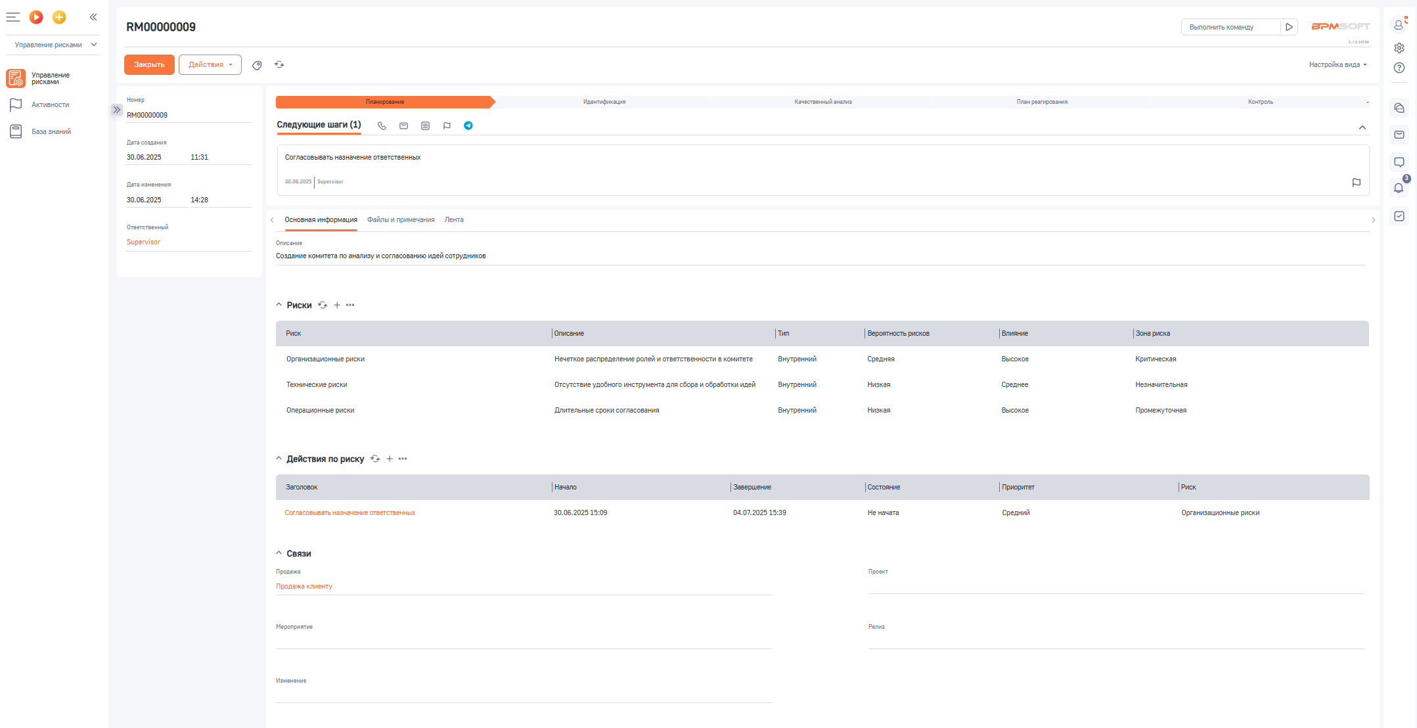Open the email panel in right sidebar

pos(1399,135)
